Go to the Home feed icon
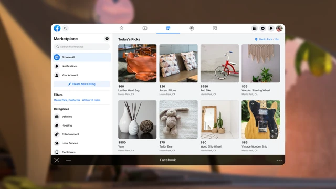The height and width of the screenshot is (189, 336). [x=121, y=28]
